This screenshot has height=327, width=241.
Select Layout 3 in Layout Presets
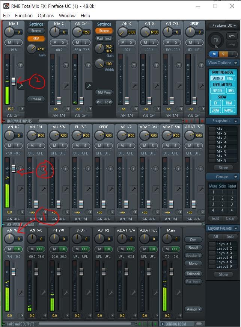coord(223,253)
